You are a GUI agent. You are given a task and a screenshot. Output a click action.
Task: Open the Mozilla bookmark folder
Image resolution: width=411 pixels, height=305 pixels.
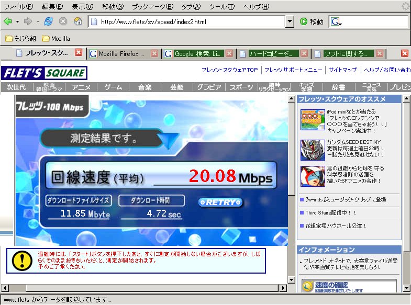pyautogui.click(x=56, y=39)
